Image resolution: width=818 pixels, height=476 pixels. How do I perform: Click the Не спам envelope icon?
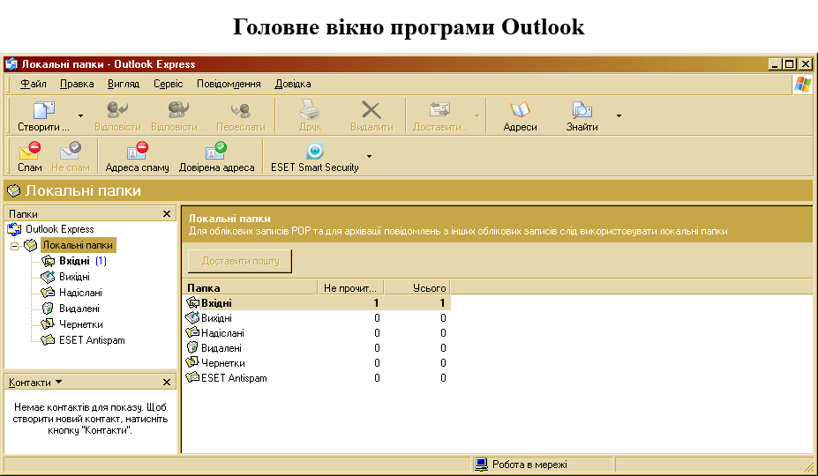(71, 151)
